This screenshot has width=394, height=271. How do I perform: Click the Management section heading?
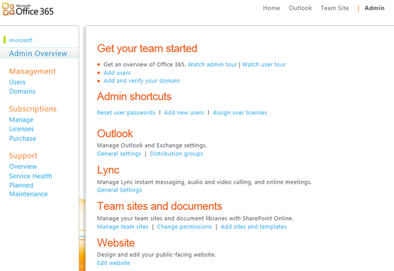(33, 72)
